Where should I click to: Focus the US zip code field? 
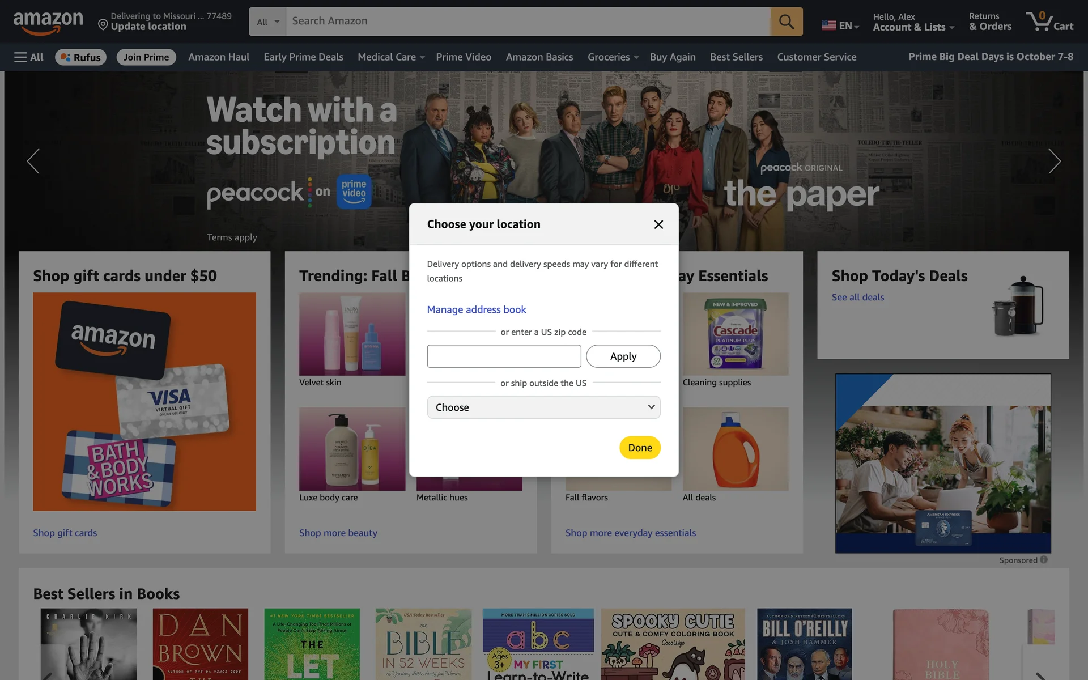(504, 356)
